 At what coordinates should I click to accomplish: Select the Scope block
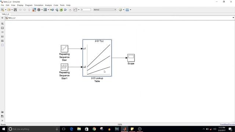click(131, 58)
